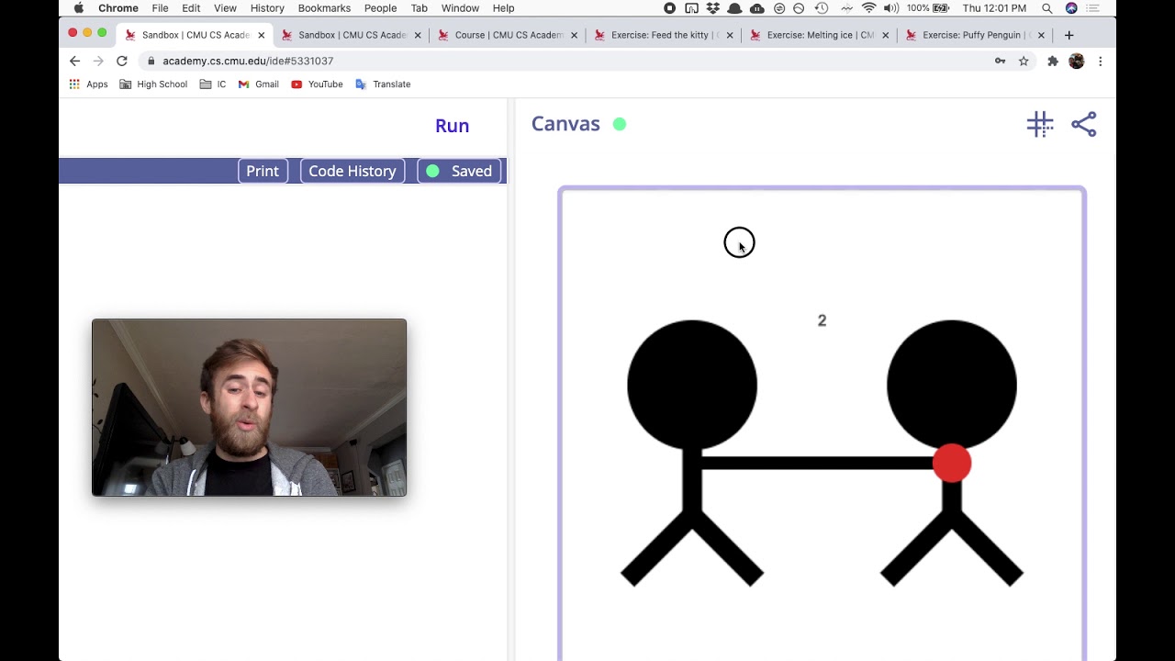Run the code
The height and width of the screenshot is (661, 1175).
click(x=452, y=126)
